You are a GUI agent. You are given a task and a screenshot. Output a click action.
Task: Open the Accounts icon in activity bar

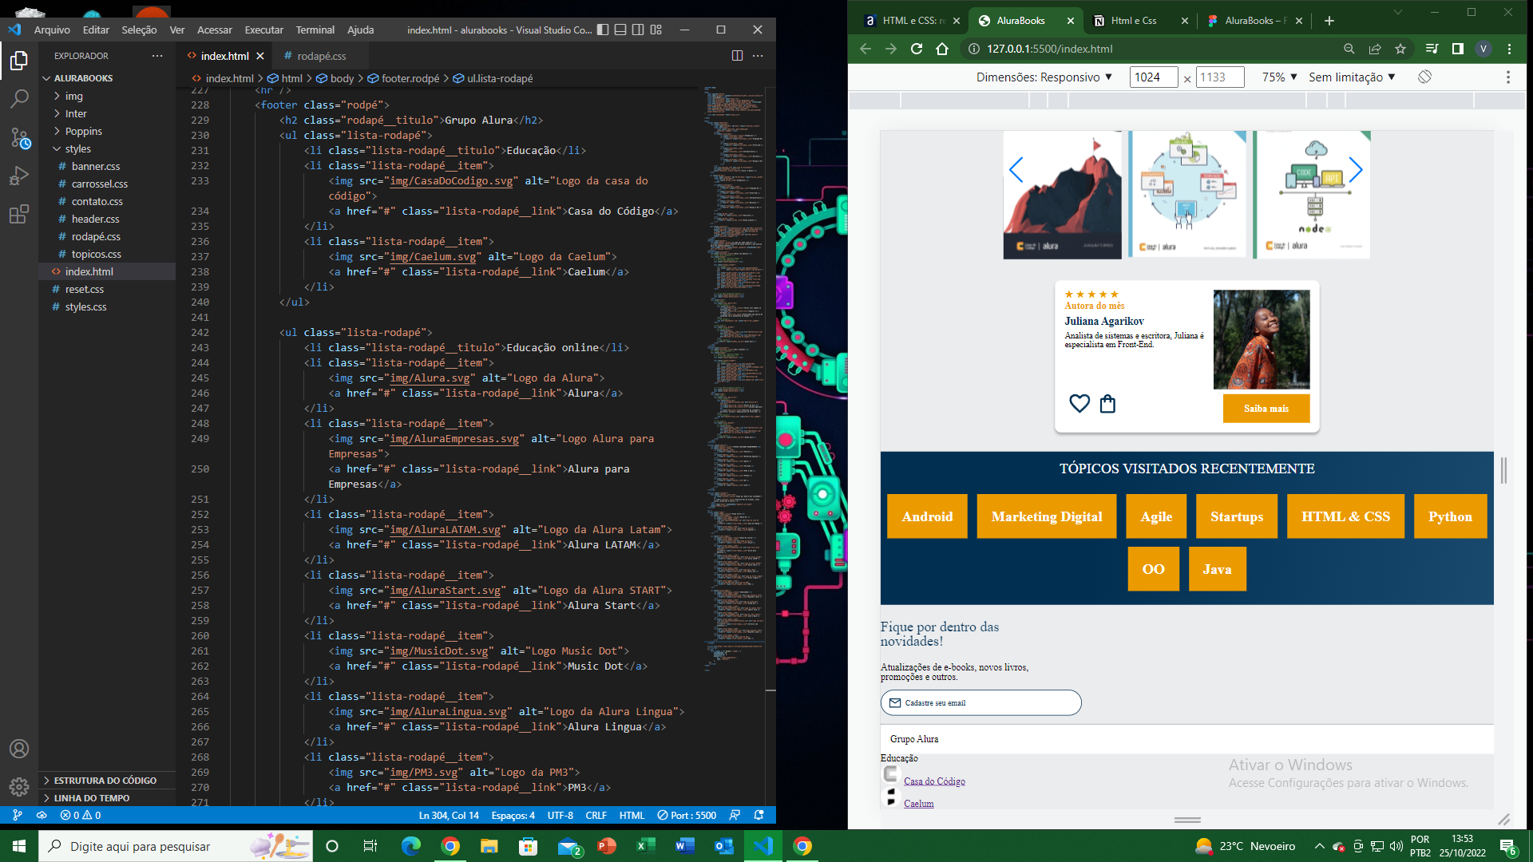tap(19, 749)
